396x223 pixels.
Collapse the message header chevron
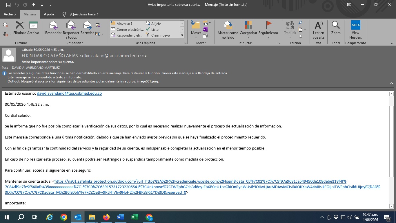pyautogui.click(x=392, y=83)
